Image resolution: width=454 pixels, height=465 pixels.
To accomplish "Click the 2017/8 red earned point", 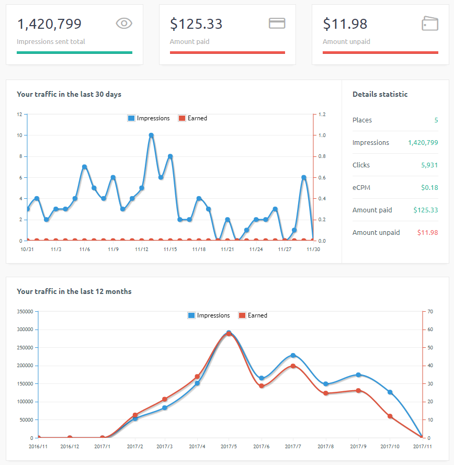I will pos(326,393).
